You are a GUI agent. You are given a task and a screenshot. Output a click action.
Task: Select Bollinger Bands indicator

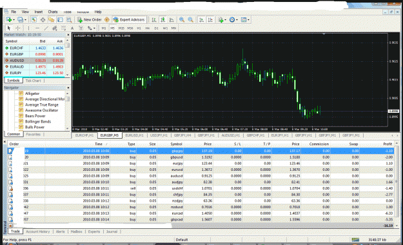(38, 122)
